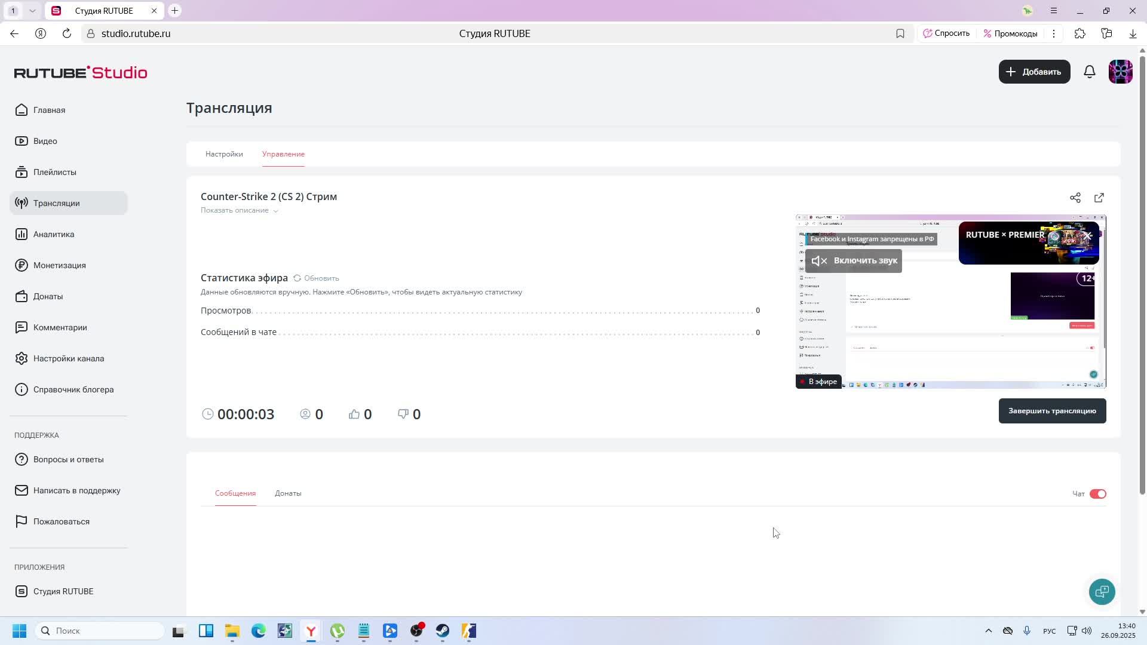Click the Завершить трансляцию button

coord(1052,411)
